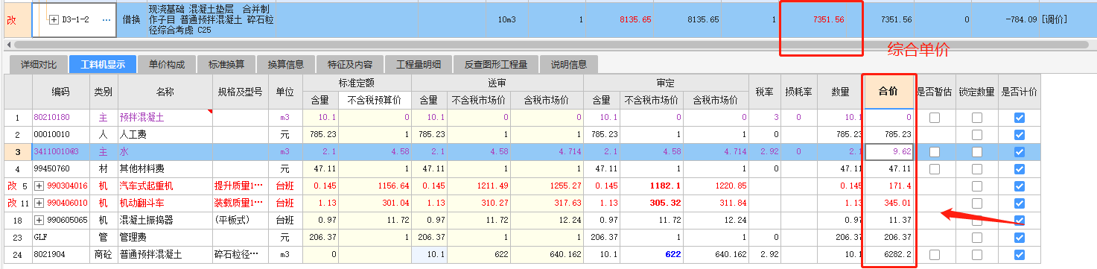The height and width of the screenshot is (269, 1097).
Task: Click the 类别 column header
Action: coord(103,92)
